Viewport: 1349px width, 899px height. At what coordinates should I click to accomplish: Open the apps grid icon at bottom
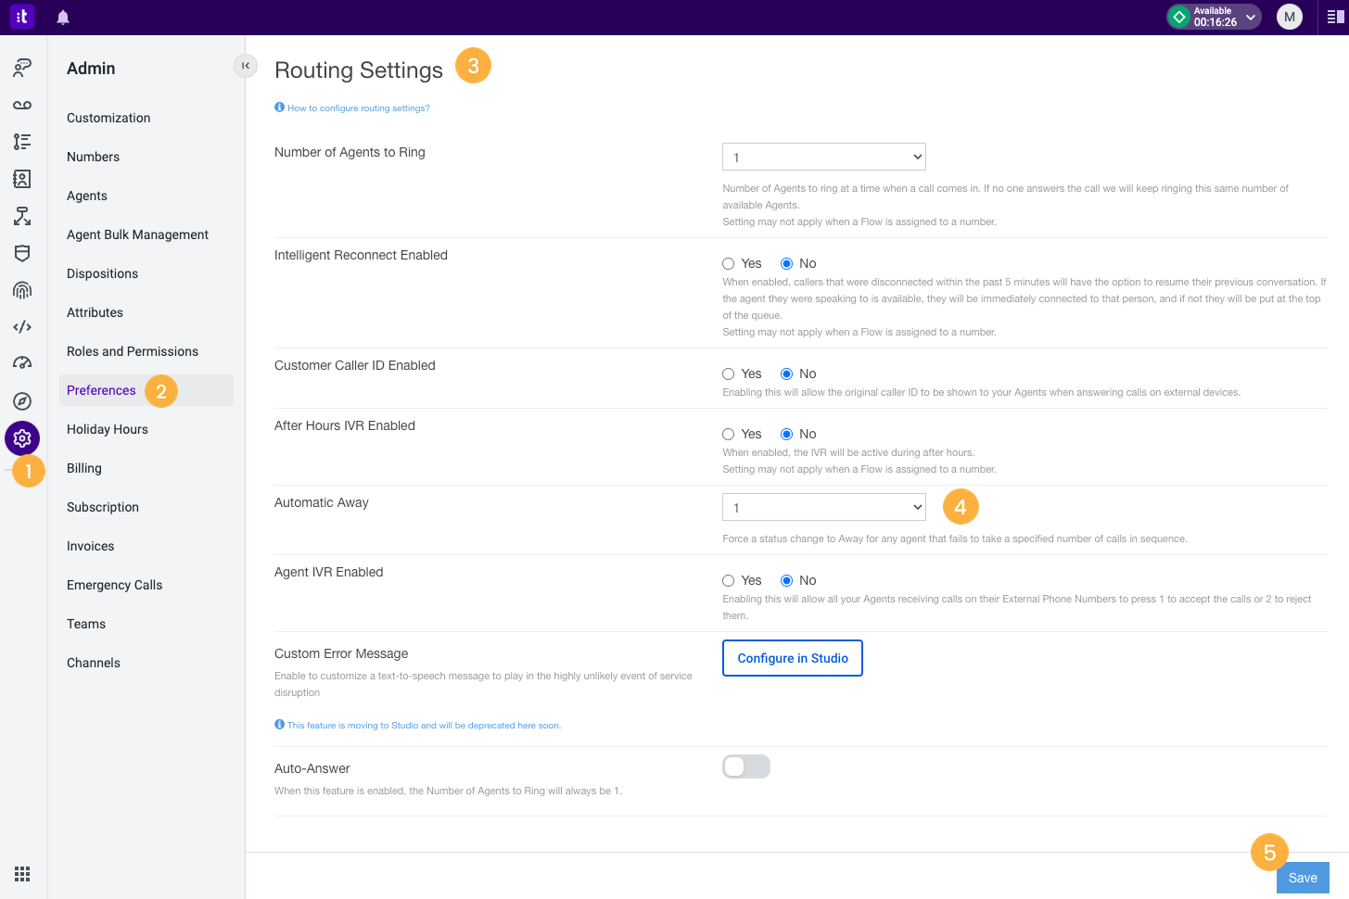pos(22,874)
